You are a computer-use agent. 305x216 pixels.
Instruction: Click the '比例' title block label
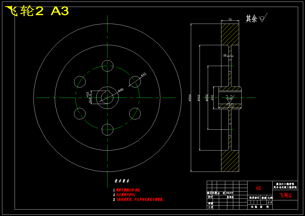[x=270, y=198]
